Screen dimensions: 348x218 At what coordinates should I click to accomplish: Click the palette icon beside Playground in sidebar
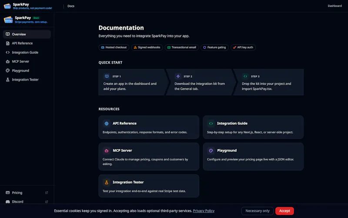click(8, 71)
